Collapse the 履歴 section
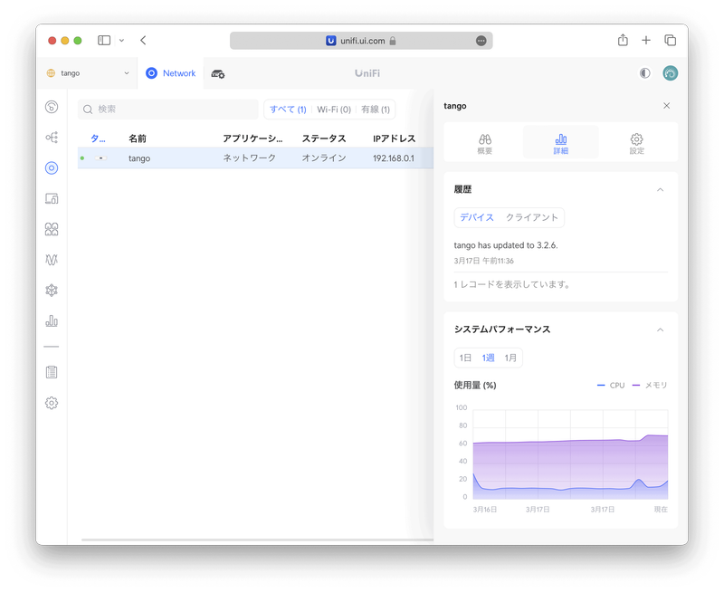Image resolution: width=724 pixels, height=592 pixels. coord(660,190)
